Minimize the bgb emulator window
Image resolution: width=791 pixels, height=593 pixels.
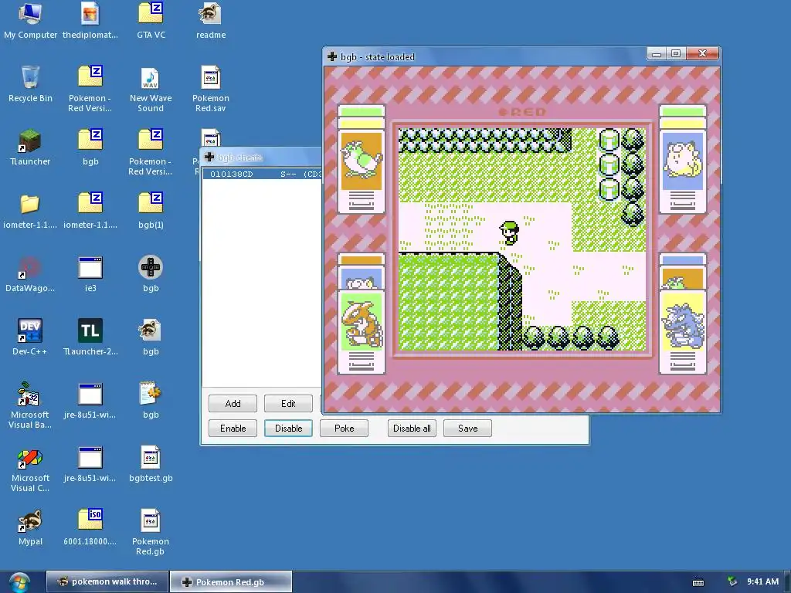[x=657, y=53]
